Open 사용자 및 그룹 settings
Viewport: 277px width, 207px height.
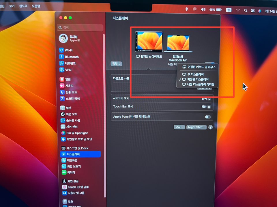(74, 193)
